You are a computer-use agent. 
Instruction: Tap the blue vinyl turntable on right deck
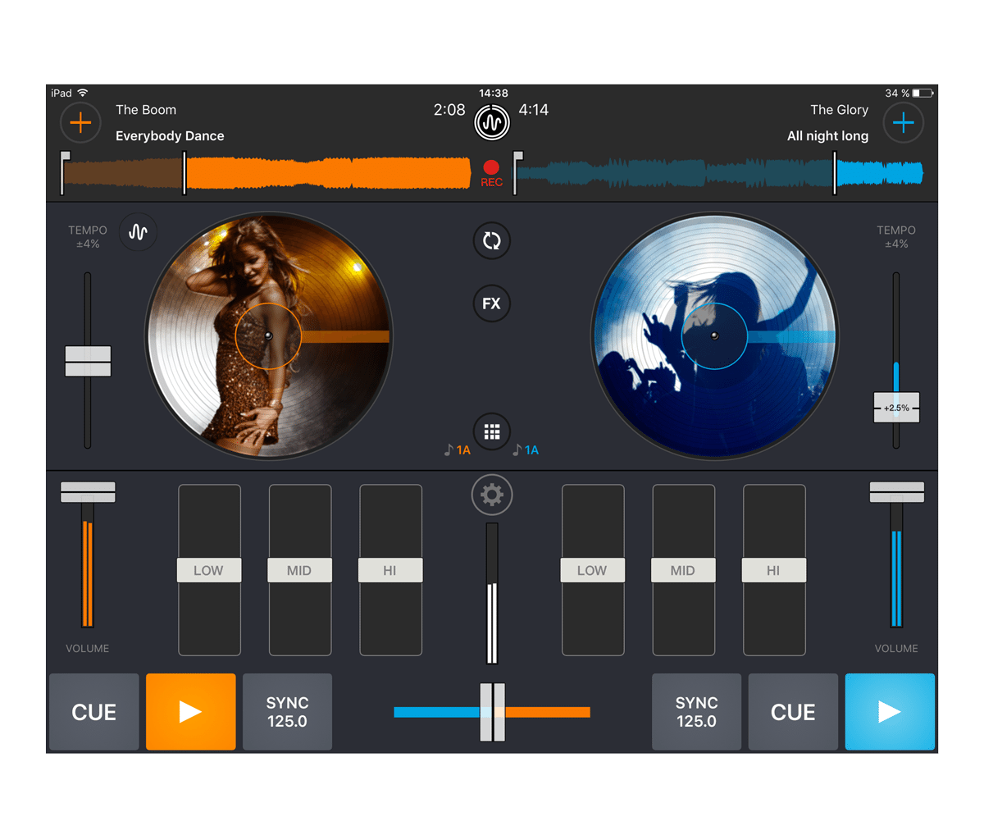[714, 336]
